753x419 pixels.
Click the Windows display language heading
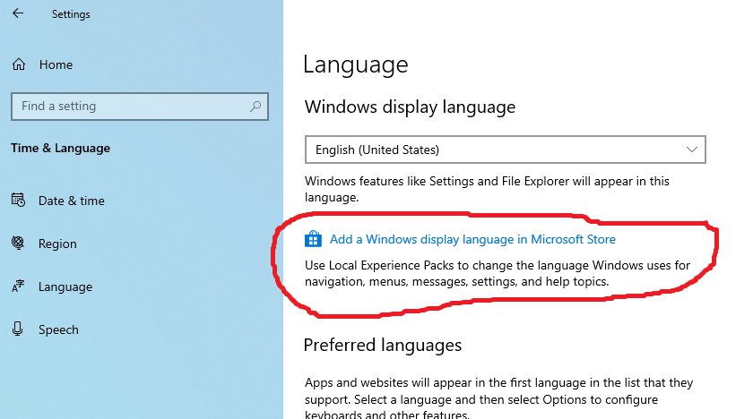[411, 107]
